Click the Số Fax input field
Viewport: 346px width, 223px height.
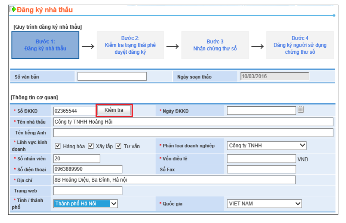click(261, 170)
